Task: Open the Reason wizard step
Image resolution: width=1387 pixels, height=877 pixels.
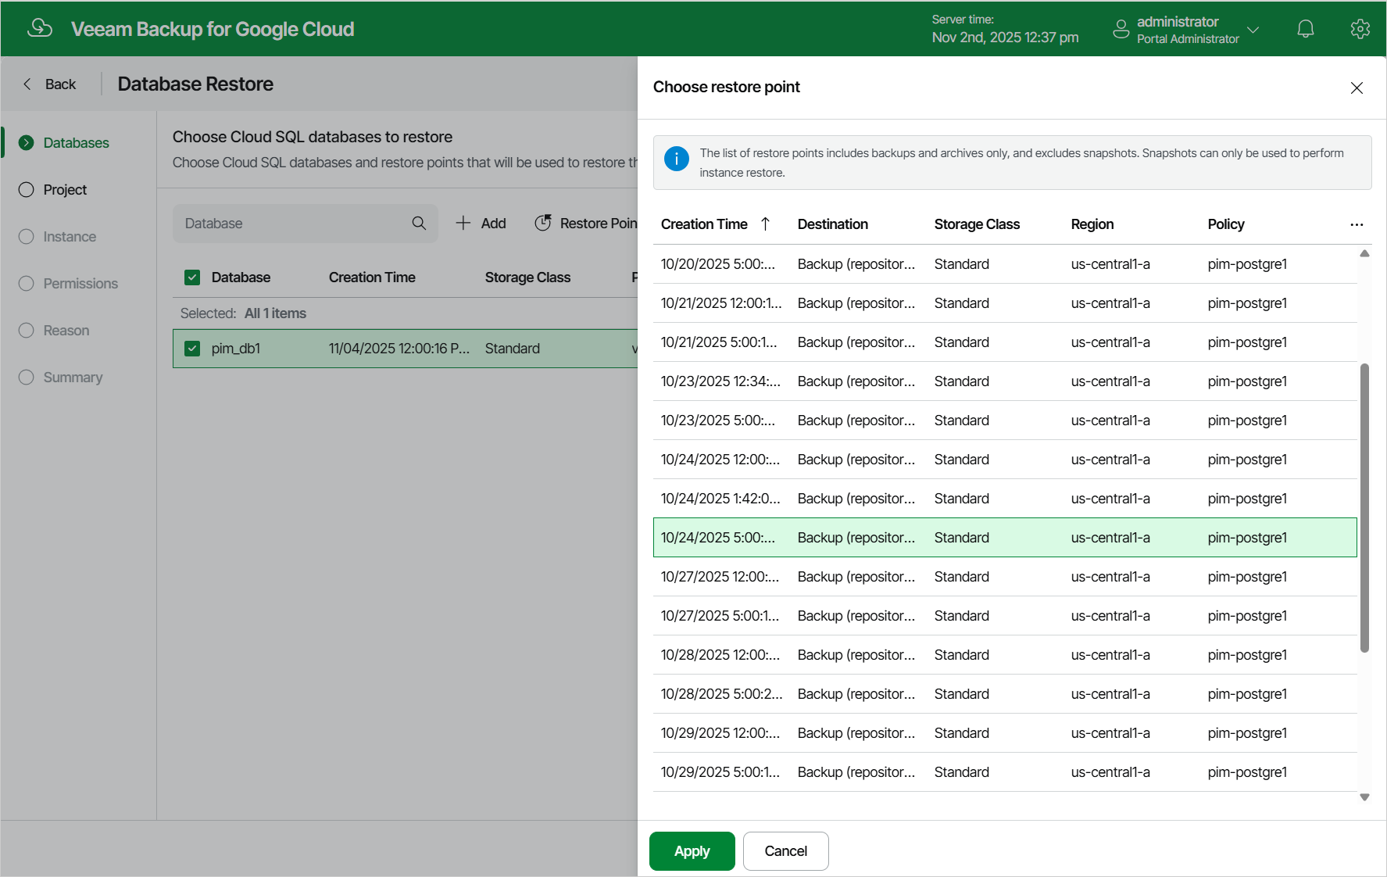Action: coord(54,331)
